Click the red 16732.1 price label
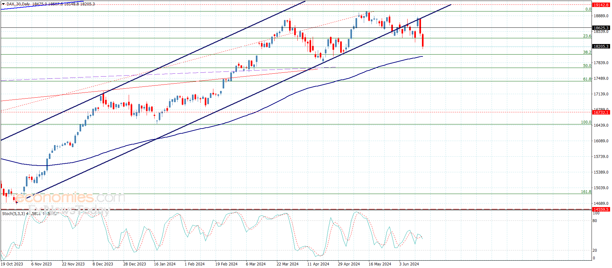The width and height of the screenshot is (612, 268). click(601, 113)
